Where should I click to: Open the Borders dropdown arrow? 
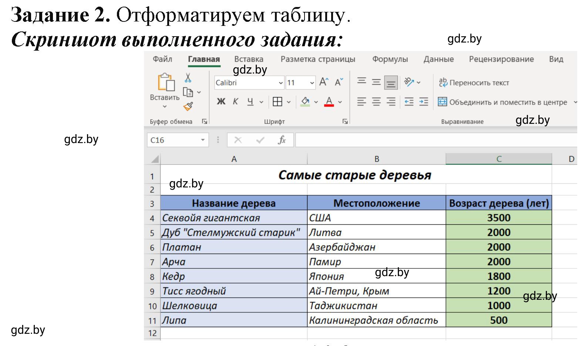click(289, 102)
